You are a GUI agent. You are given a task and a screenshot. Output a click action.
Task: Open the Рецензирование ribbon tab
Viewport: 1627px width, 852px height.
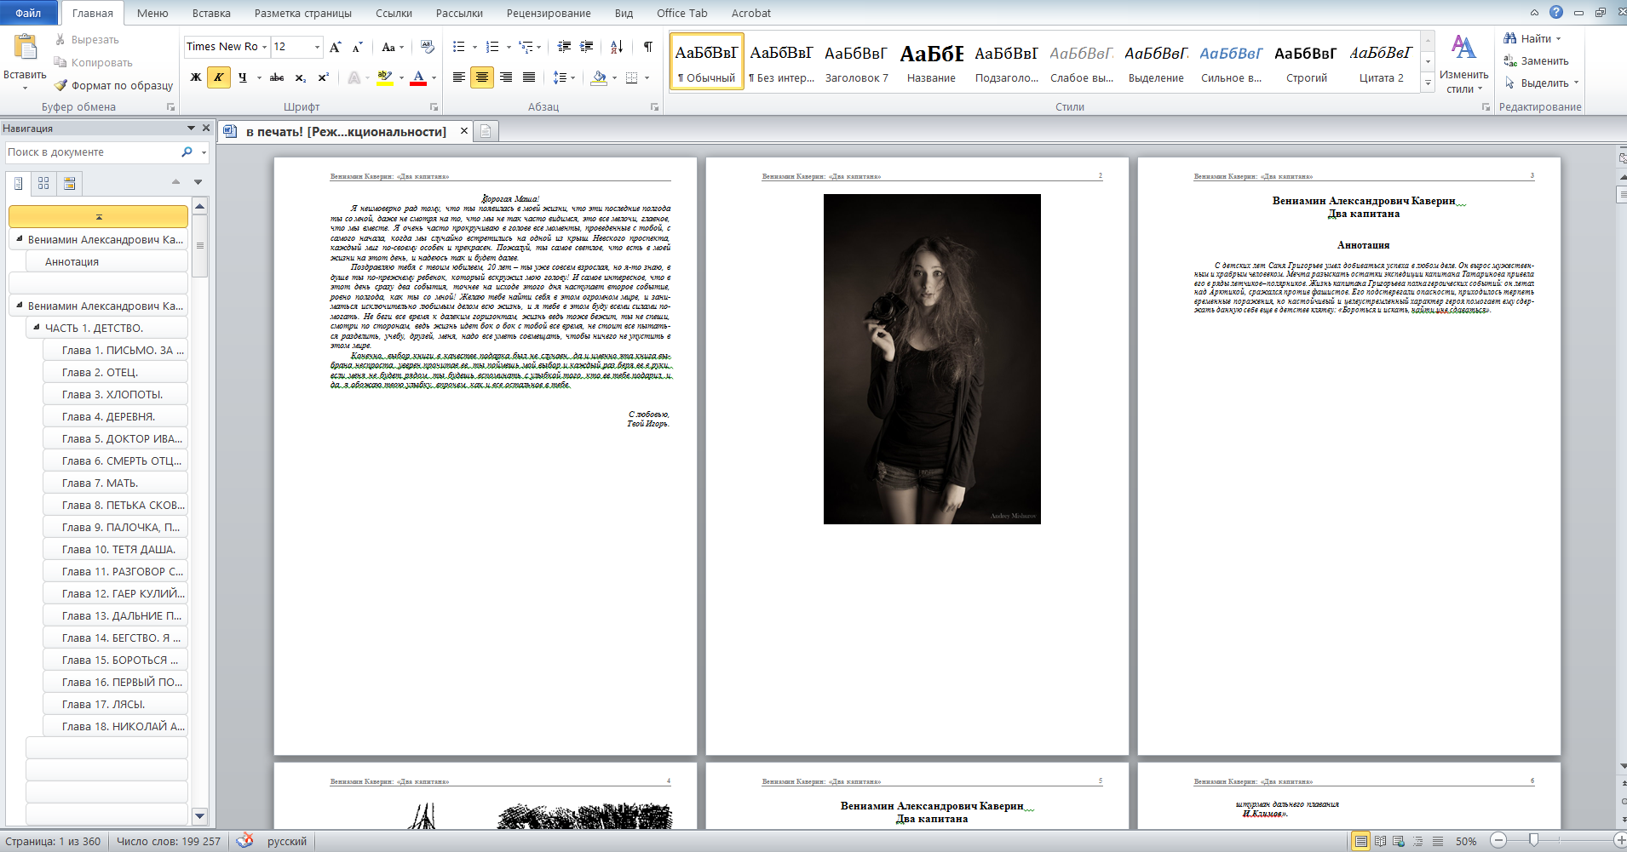pos(549,13)
